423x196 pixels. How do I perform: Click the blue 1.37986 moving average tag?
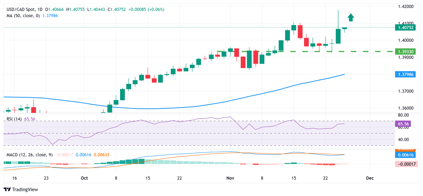click(x=405, y=74)
